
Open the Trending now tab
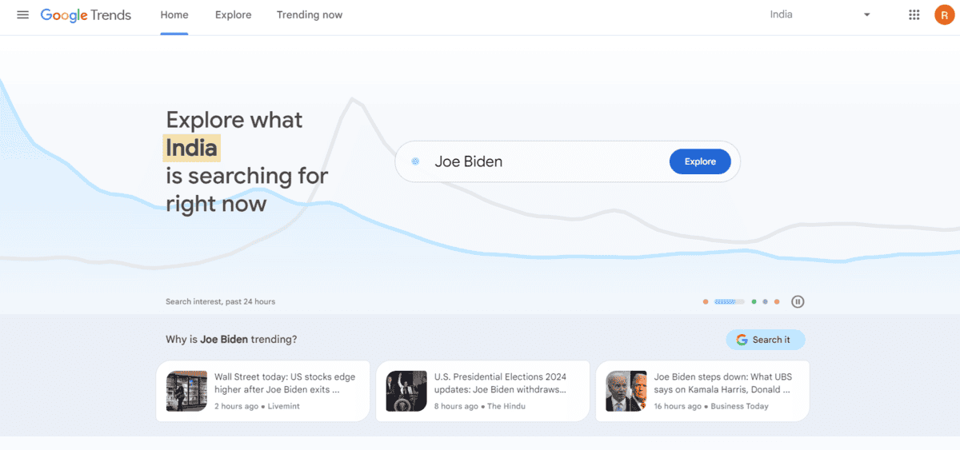pyautogui.click(x=309, y=15)
